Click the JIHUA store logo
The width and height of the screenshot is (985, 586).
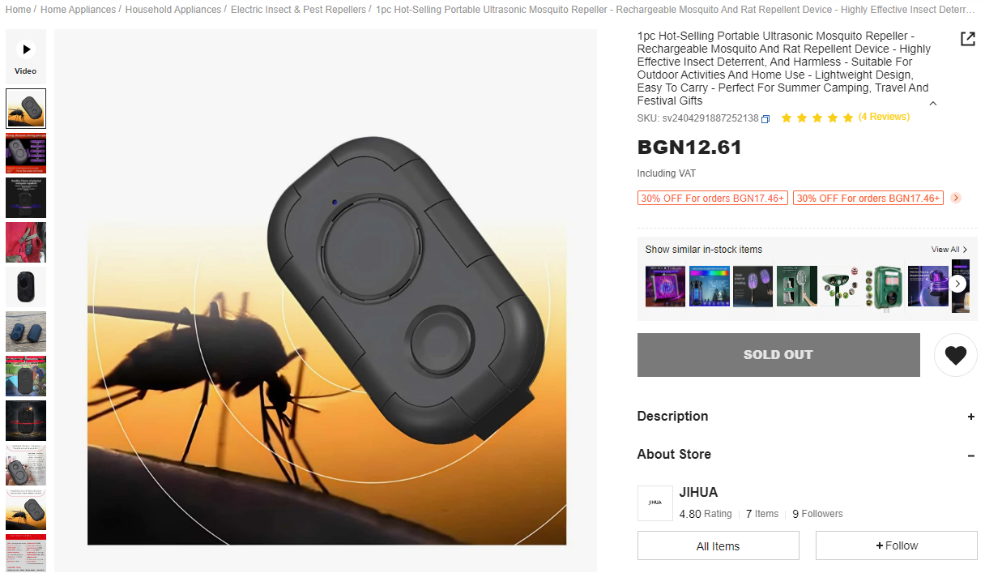(655, 503)
